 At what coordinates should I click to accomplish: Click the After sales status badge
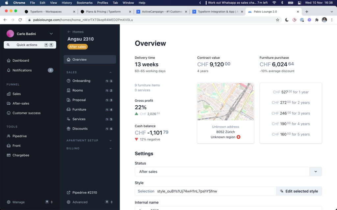(x=78, y=47)
